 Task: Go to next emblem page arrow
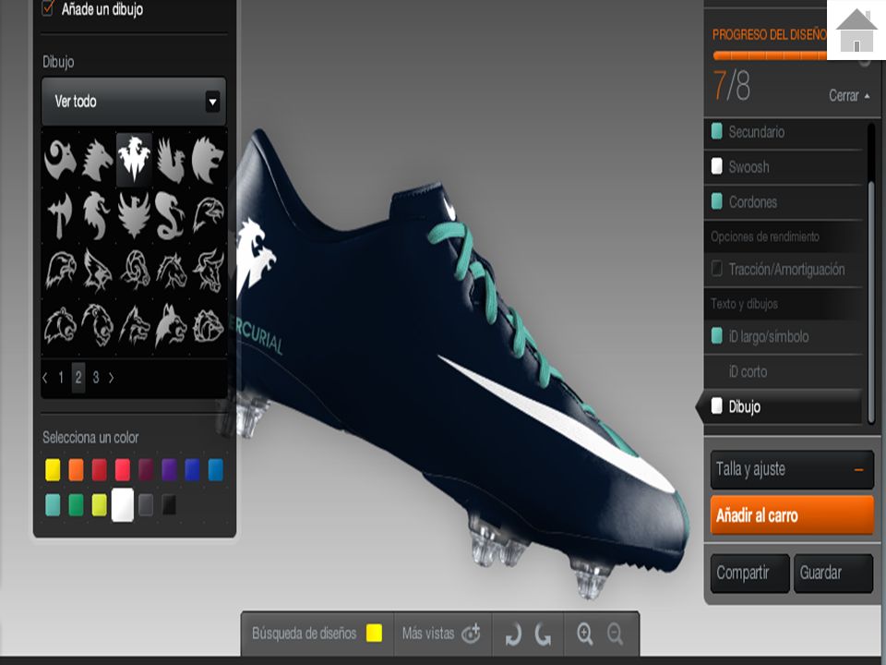click(x=112, y=378)
